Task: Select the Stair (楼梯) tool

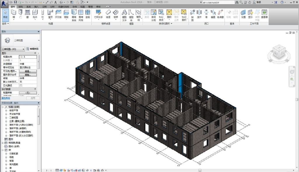Action: [x=116, y=15]
